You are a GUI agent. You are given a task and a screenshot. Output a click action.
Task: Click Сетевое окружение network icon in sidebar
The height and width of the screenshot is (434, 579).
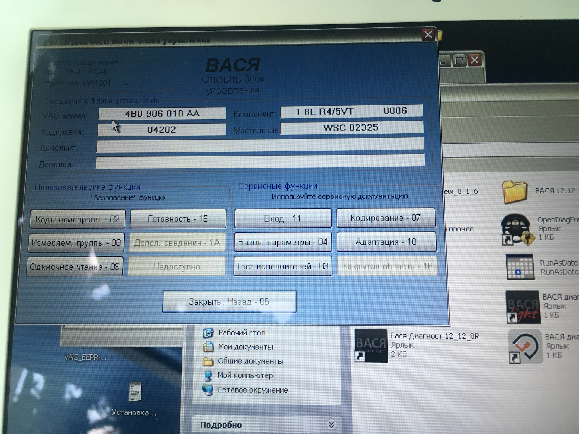(x=207, y=390)
